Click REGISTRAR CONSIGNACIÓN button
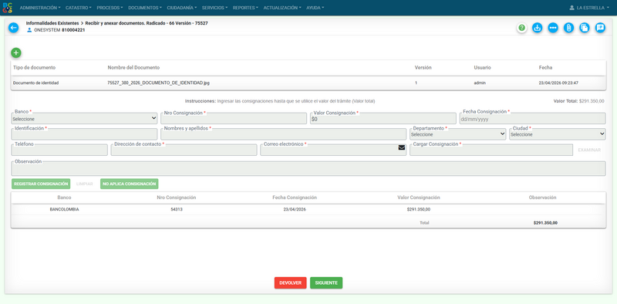The height and width of the screenshot is (304, 617). coord(41,184)
